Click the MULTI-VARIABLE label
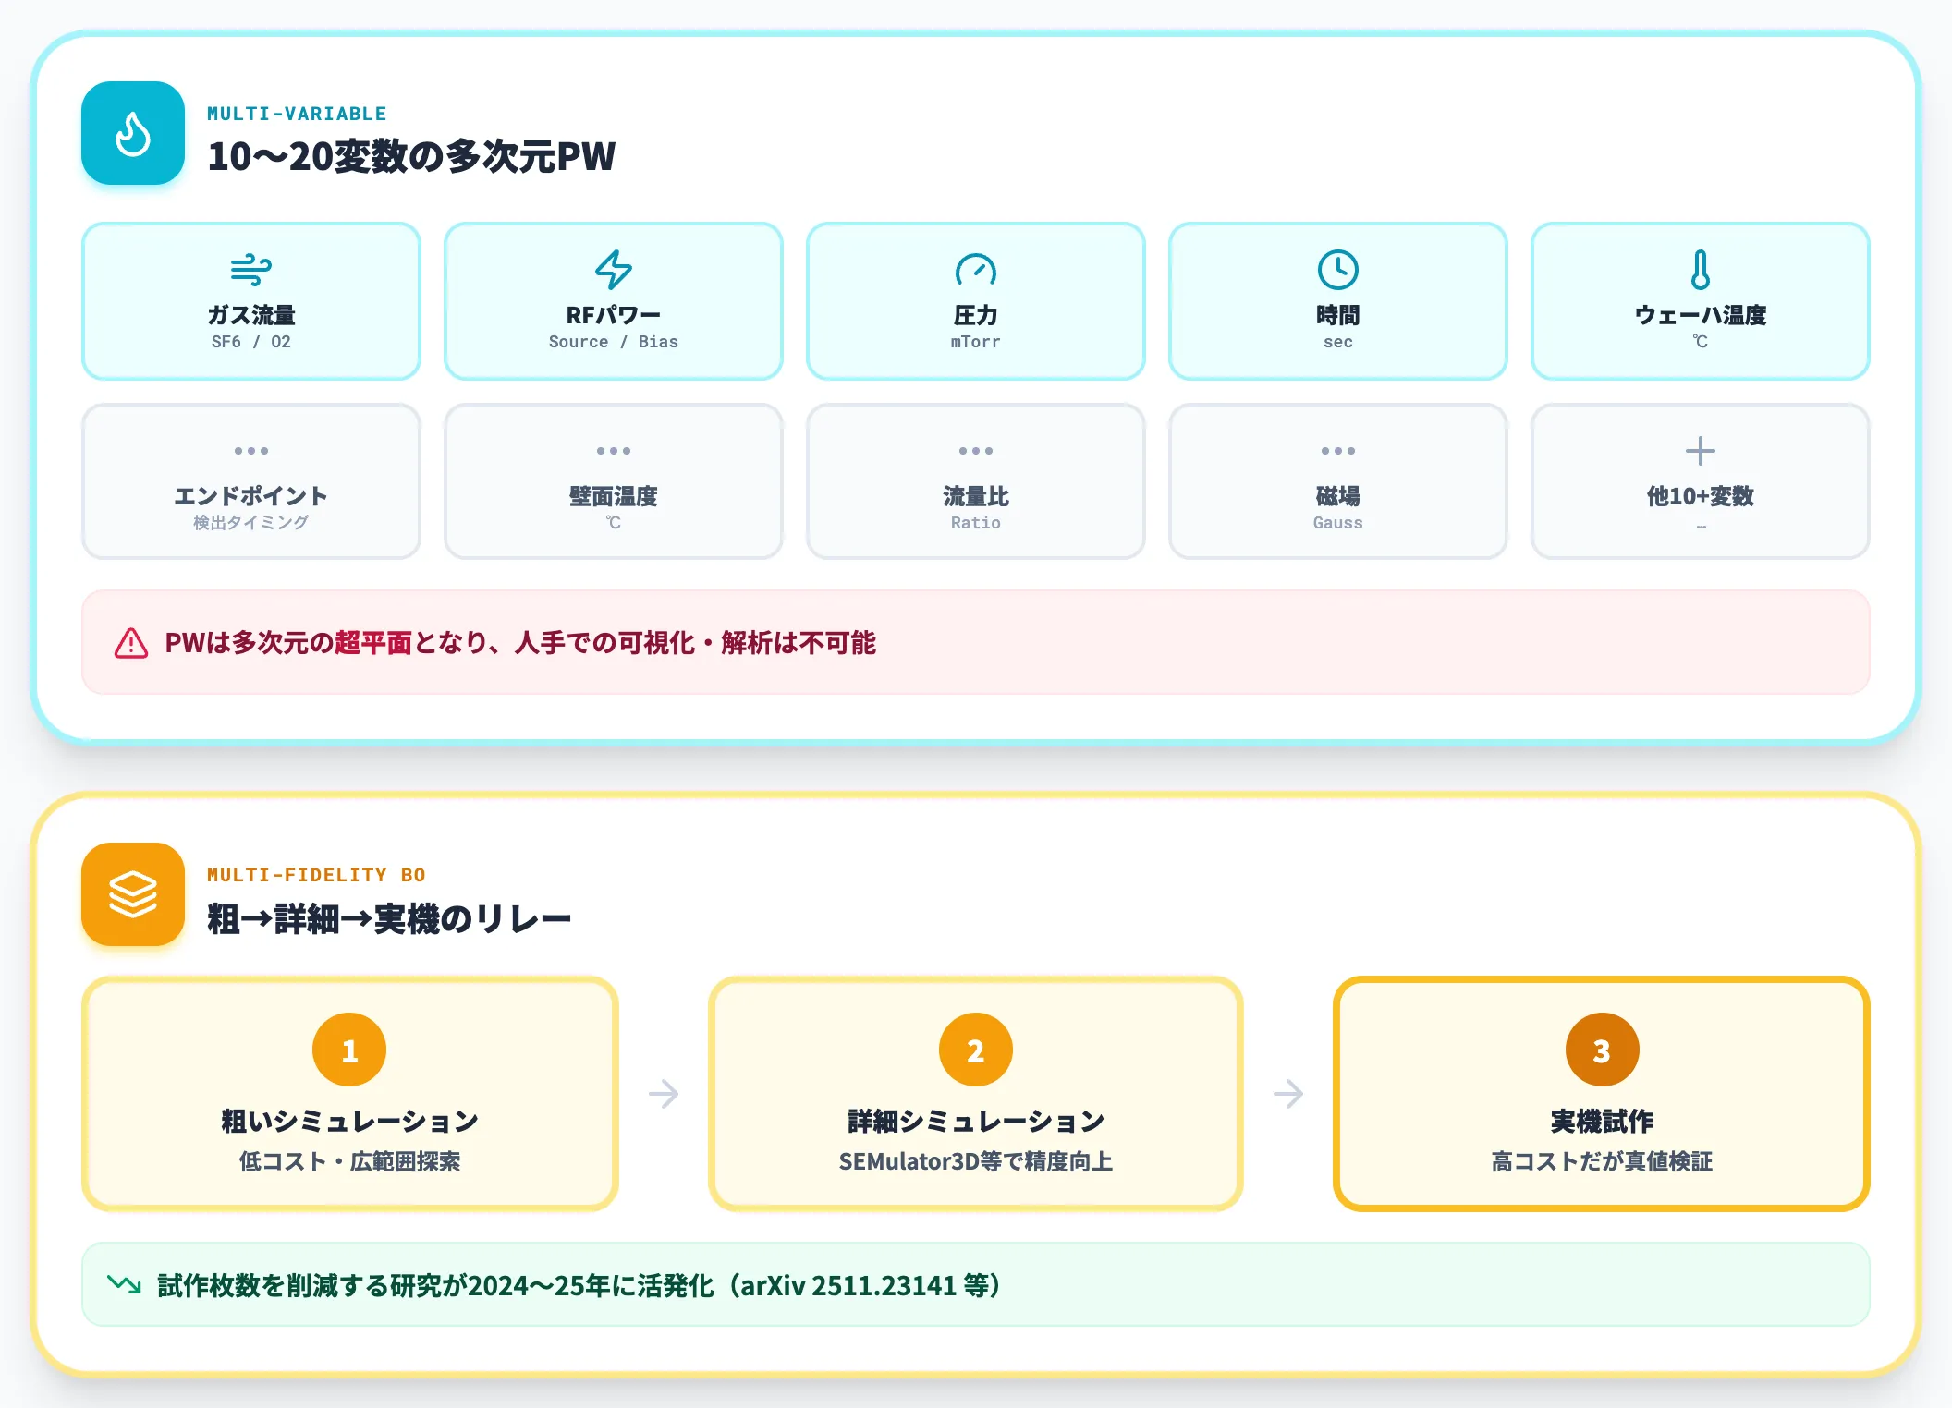Screen dimensions: 1952x1408 click(x=297, y=114)
